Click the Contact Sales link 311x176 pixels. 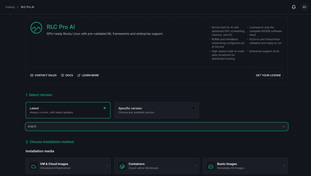(43, 75)
